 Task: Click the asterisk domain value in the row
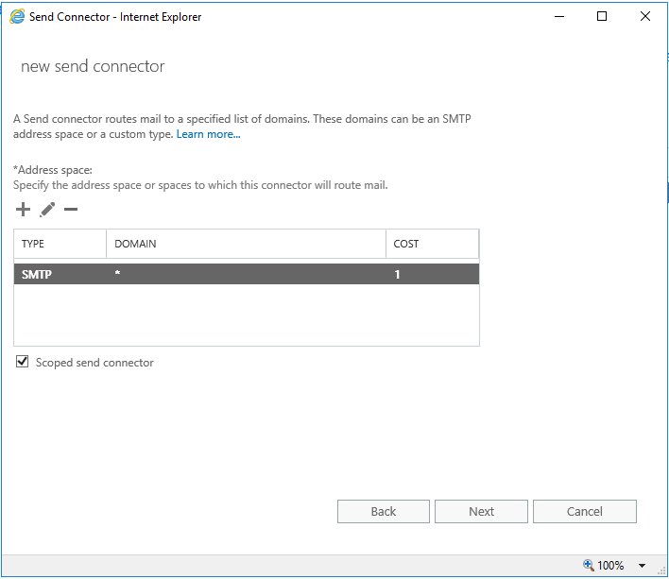coord(118,274)
